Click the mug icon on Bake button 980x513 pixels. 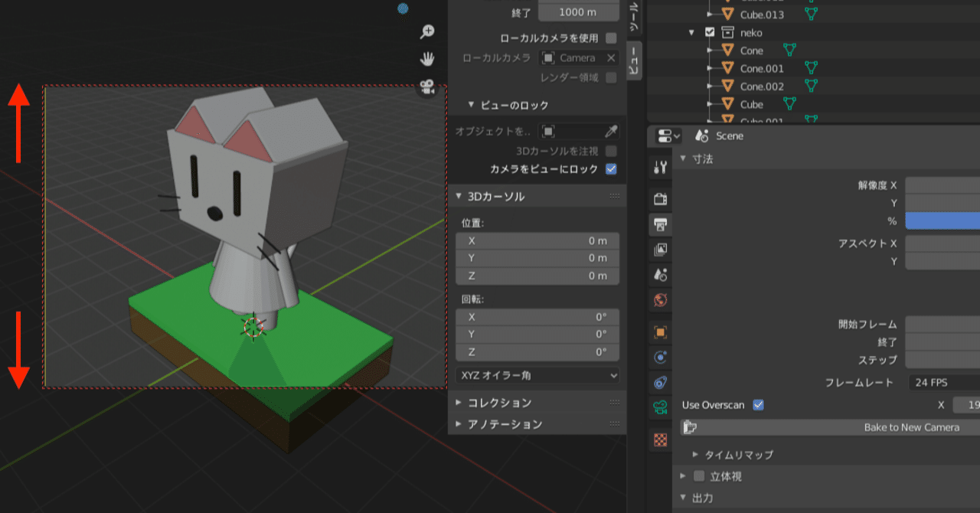tap(690, 427)
